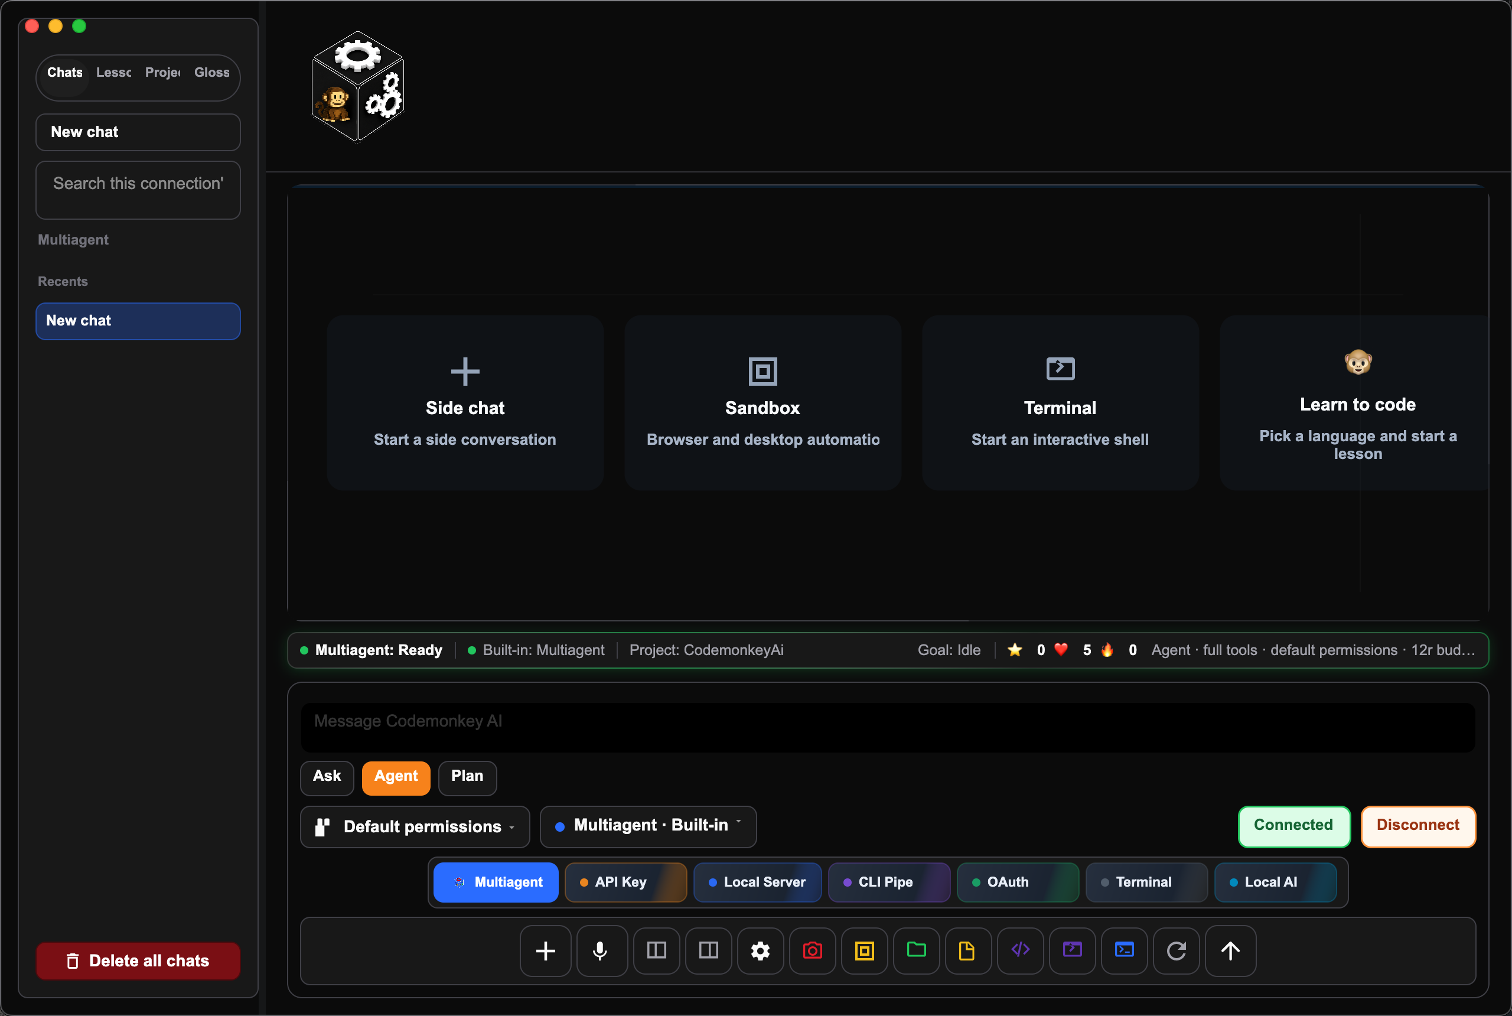
Task: Select the New chat entry under Recents
Action: (138, 321)
